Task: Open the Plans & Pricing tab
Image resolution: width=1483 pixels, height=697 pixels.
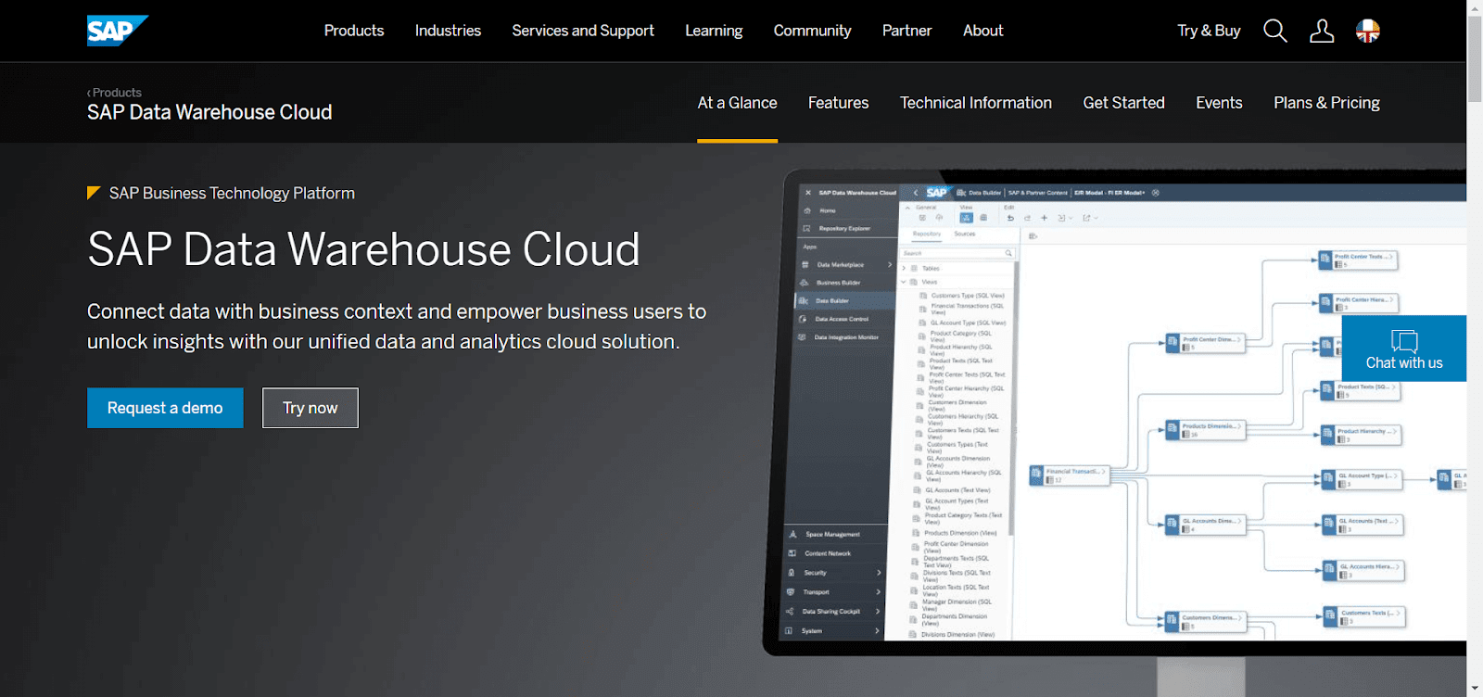Action: [x=1326, y=103]
